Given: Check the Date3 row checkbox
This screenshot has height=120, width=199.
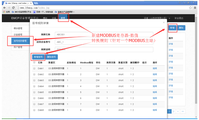Looking at the screenshot, I should pos(34,80).
